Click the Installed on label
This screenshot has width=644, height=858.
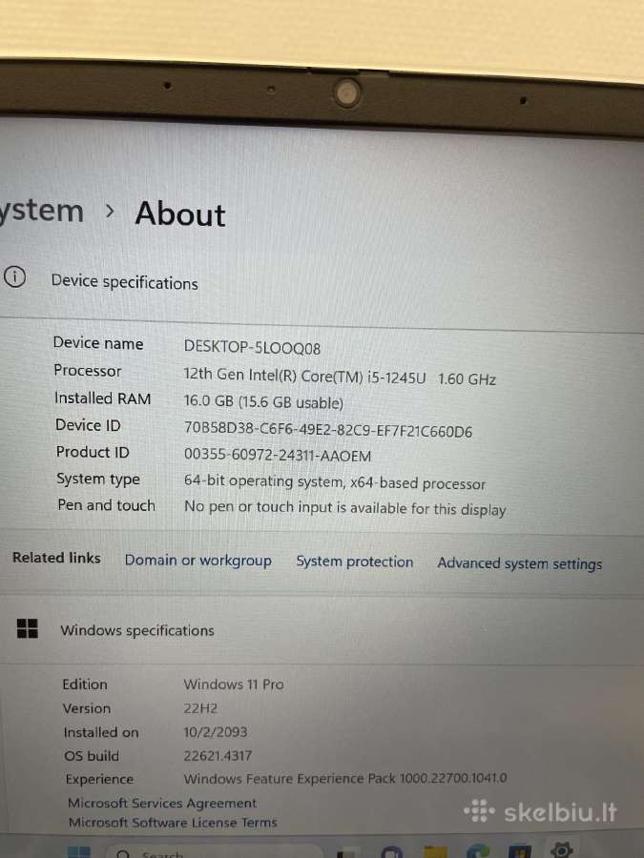[101, 732]
